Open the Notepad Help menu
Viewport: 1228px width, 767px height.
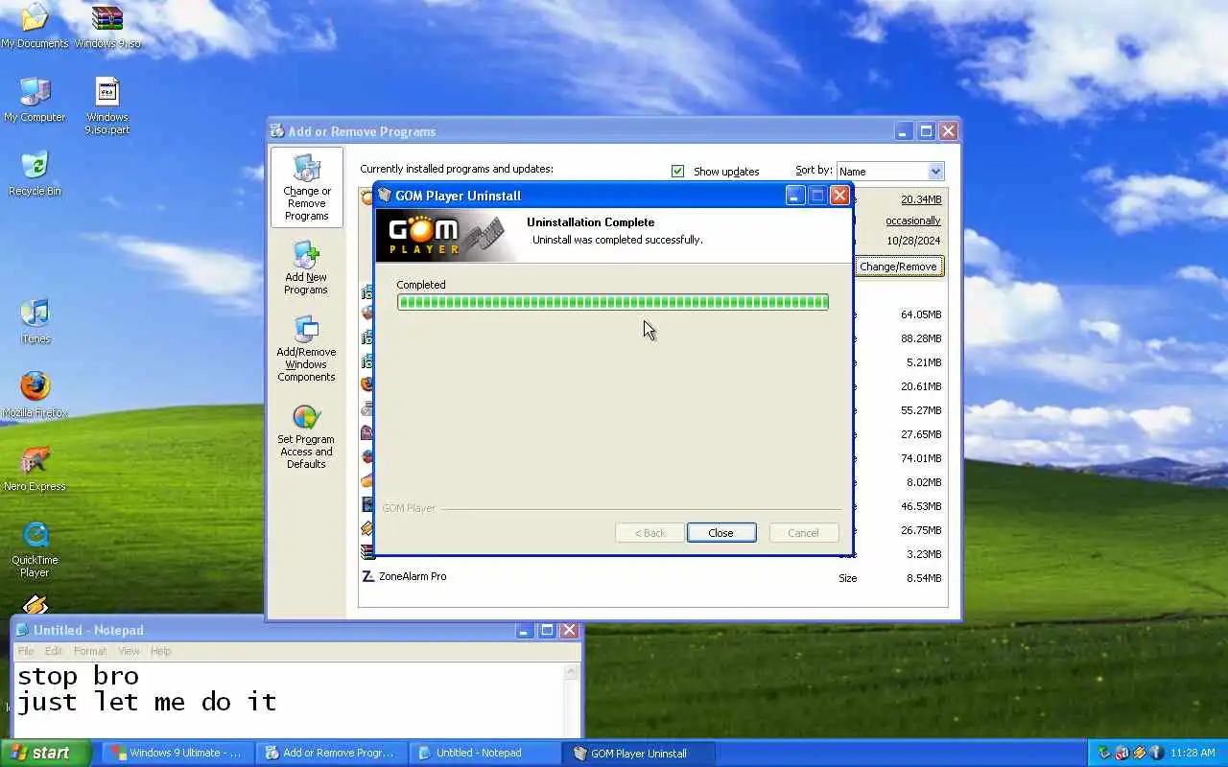pyautogui.click(x=160, y=651)
